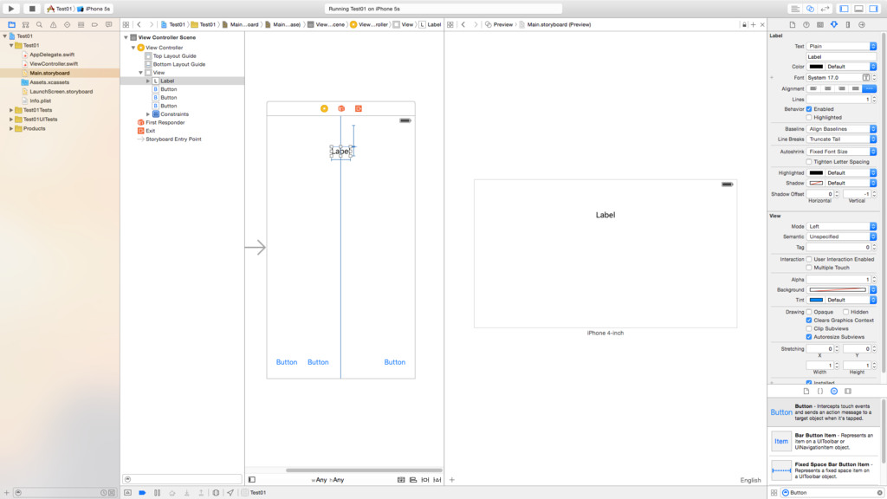Click the object library filter field
The height and width of the screenshot is (499, 887).
click(x=832, y=493)
